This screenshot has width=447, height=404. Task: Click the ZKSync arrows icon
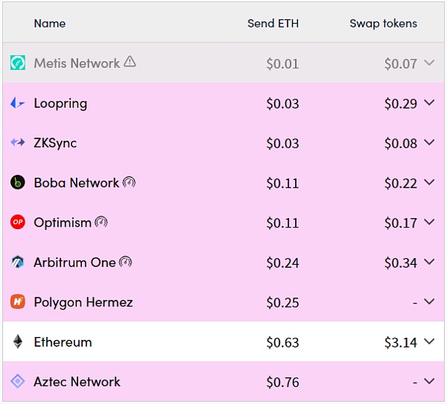(x=18, y=143)
